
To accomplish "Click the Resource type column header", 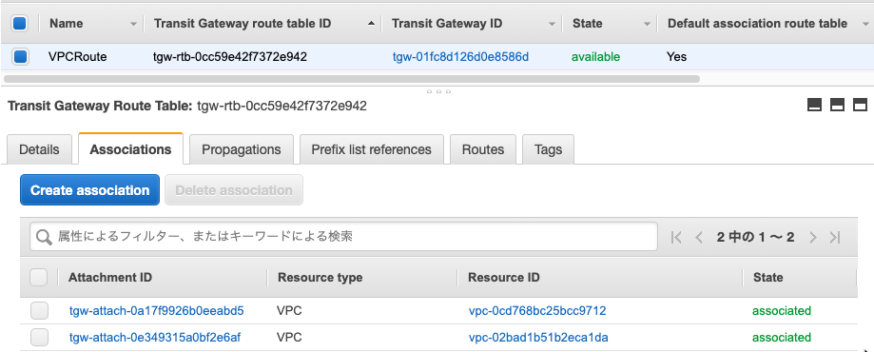I will point(320,277).
